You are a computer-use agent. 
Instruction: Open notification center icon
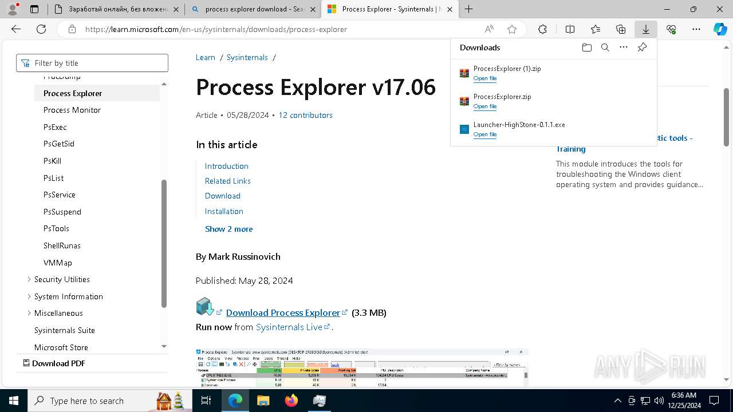tap(714, 401)
